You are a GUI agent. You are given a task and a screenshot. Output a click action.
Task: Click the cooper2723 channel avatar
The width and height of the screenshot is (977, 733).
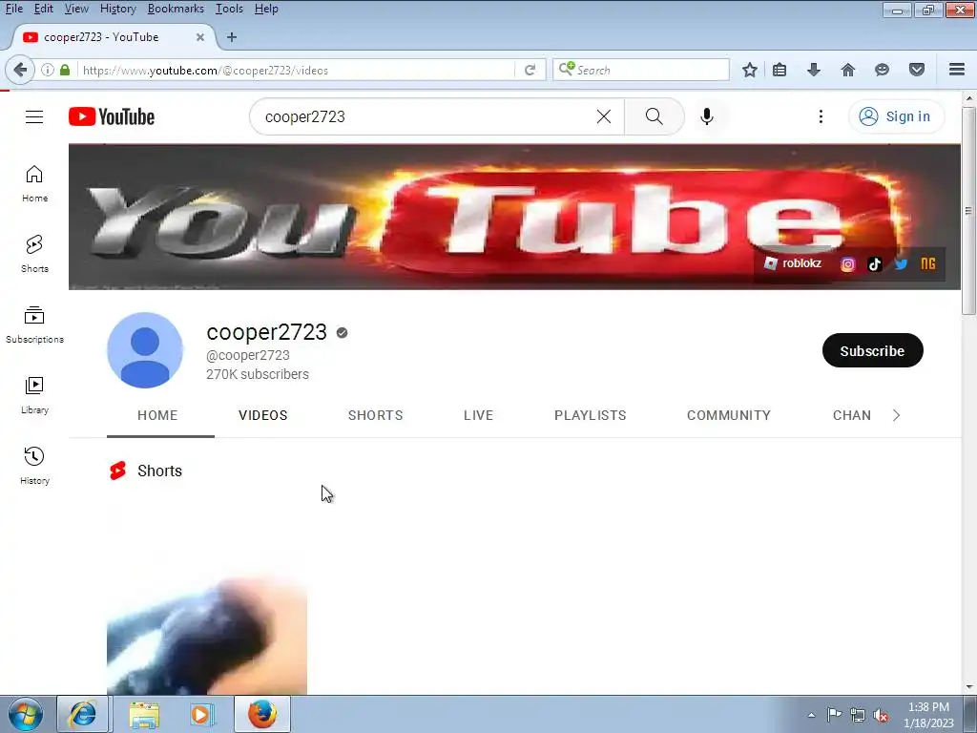(x=145, y=350)
